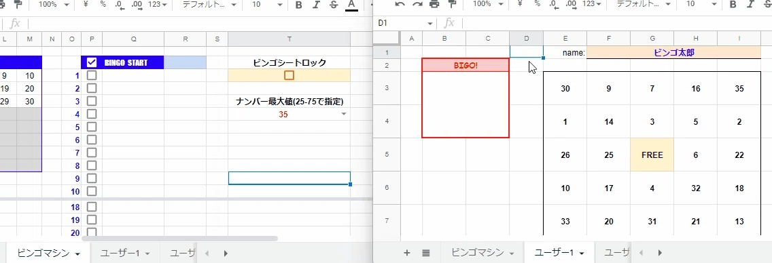Open name box D1 dropdown arrow

click(x=429, y=23)
